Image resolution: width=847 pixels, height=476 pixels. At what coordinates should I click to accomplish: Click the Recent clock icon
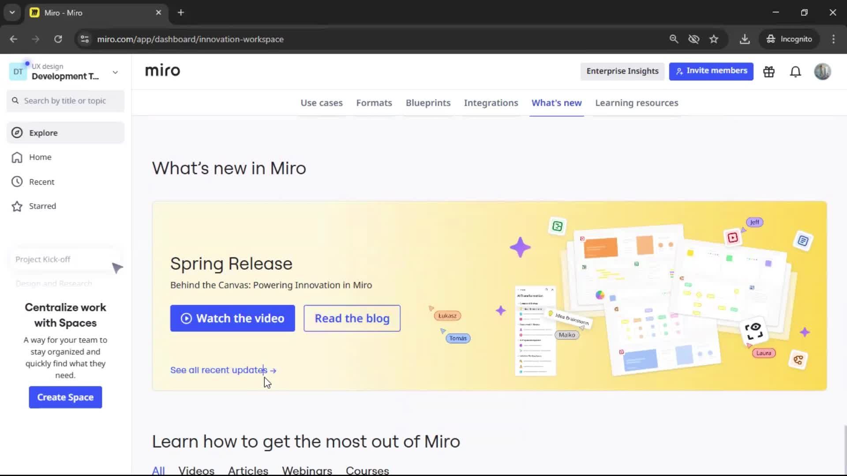tap(17, 182)
